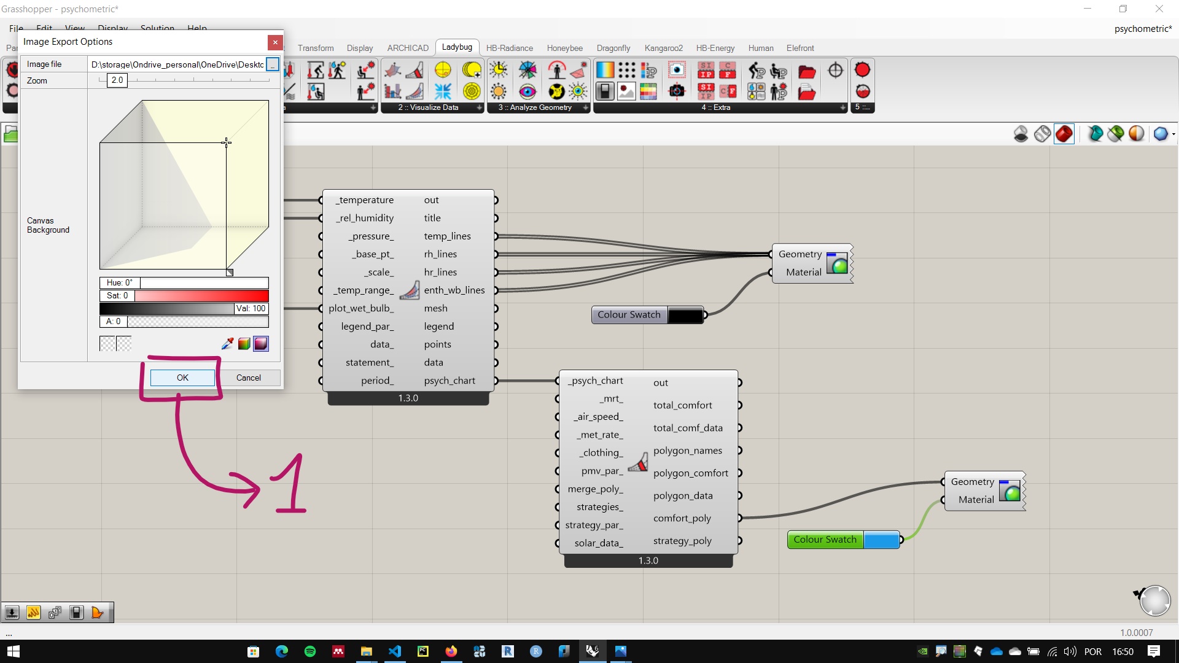Adjust the Val brightness slider
The width and height of the screenshot is (1179, 663).
tap(184, 309)
